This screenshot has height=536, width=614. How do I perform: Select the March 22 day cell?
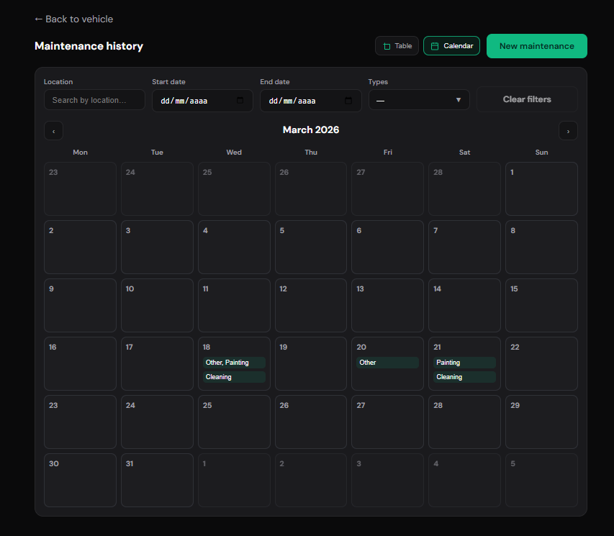541,364
